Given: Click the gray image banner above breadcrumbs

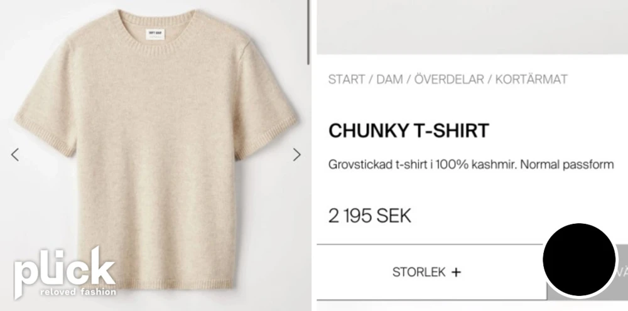Looking at the screenshot, I should (472, 27).
